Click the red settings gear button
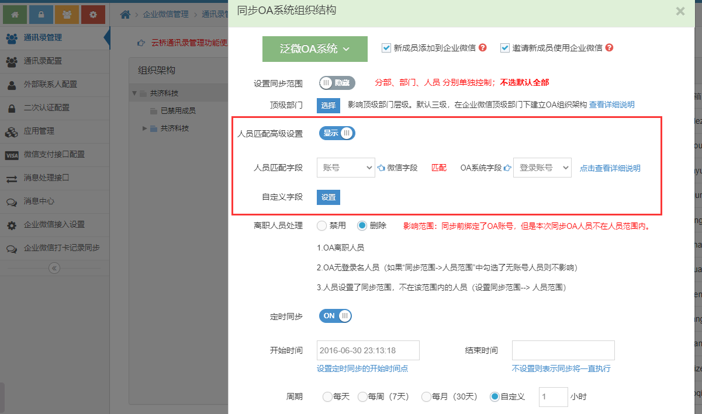Viewport: 702px width, 414px height. tap(93, 14)
